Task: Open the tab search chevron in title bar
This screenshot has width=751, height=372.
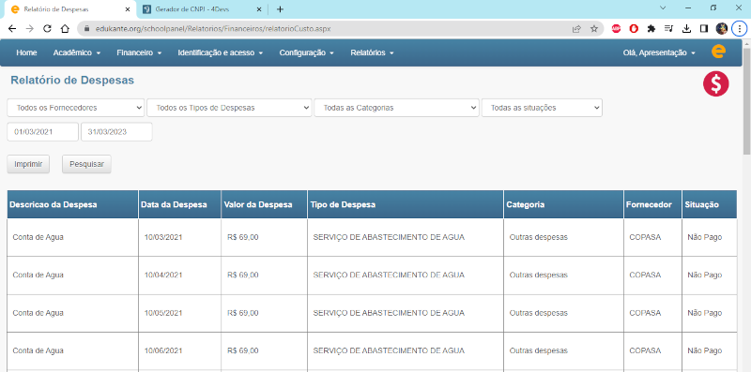Action: (x=664, y=7)
